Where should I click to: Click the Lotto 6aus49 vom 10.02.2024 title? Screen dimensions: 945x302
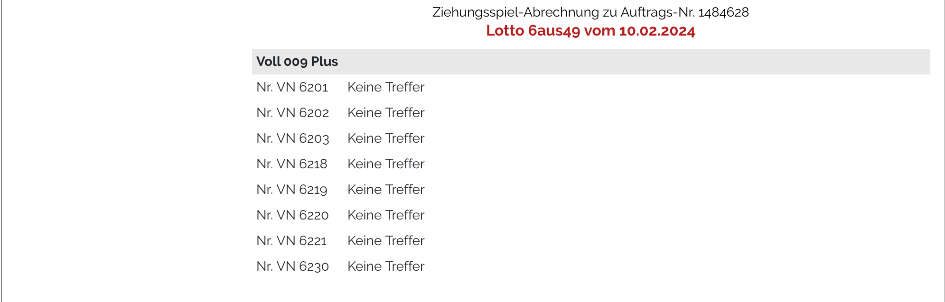point(590,31)
